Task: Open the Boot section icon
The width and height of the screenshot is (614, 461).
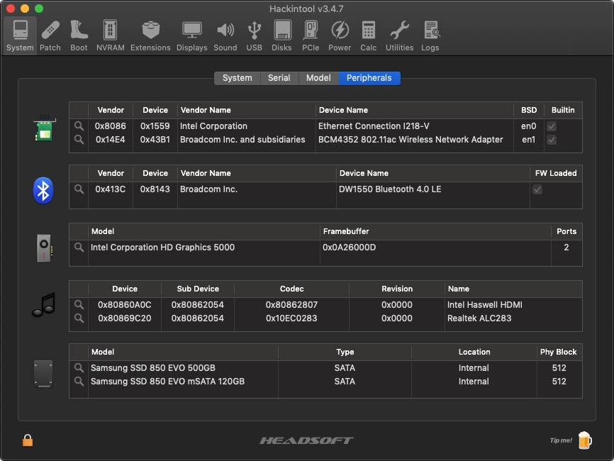Action: point(79,36)
